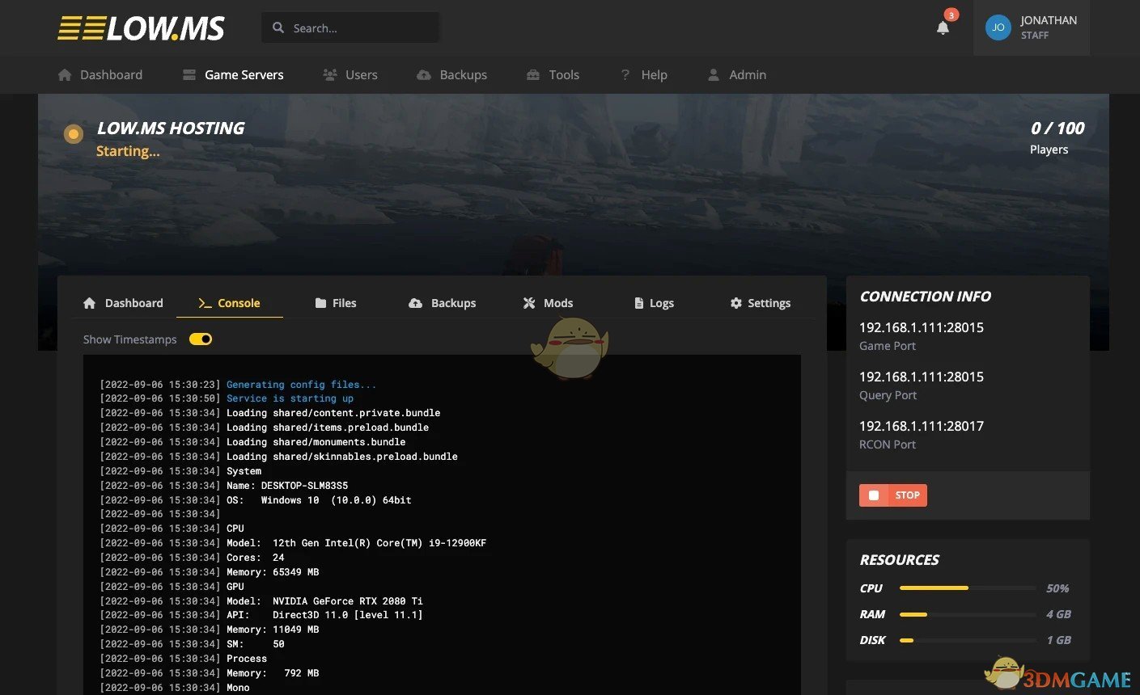The height and width of the screenshot is (695, 1140).
Task: Click the server panel Backups cloud icon
Action: tap(415, 303)
